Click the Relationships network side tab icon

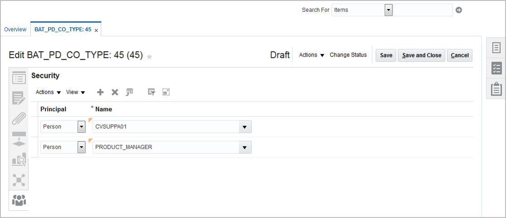point(19,179)
